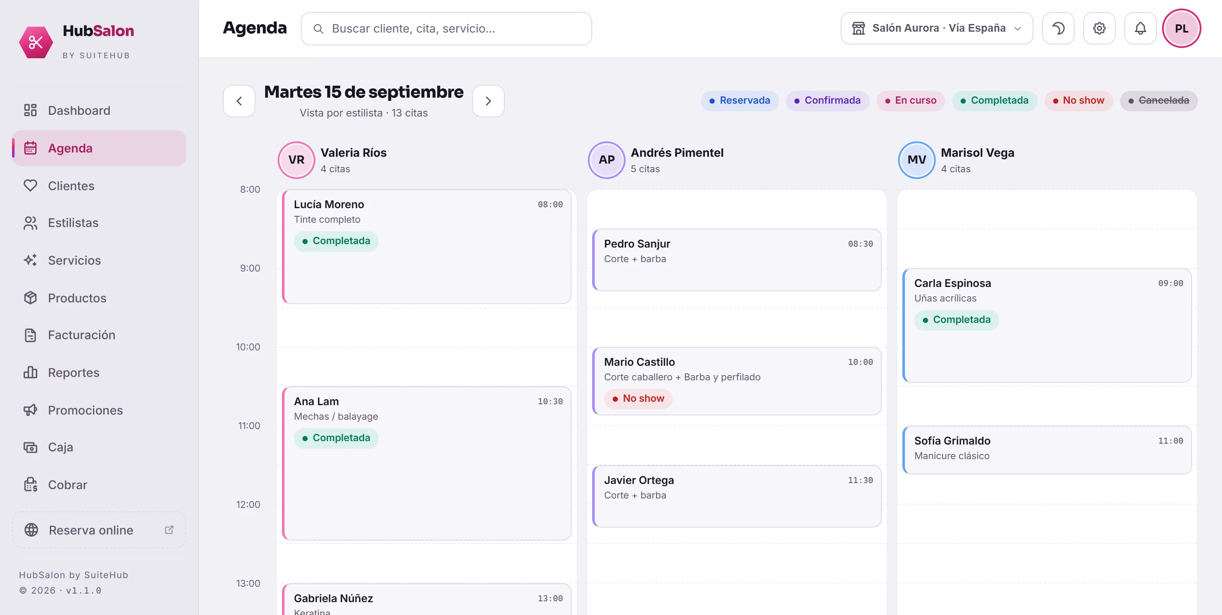Click the Completada badge on Carla Espinosa

956,319
